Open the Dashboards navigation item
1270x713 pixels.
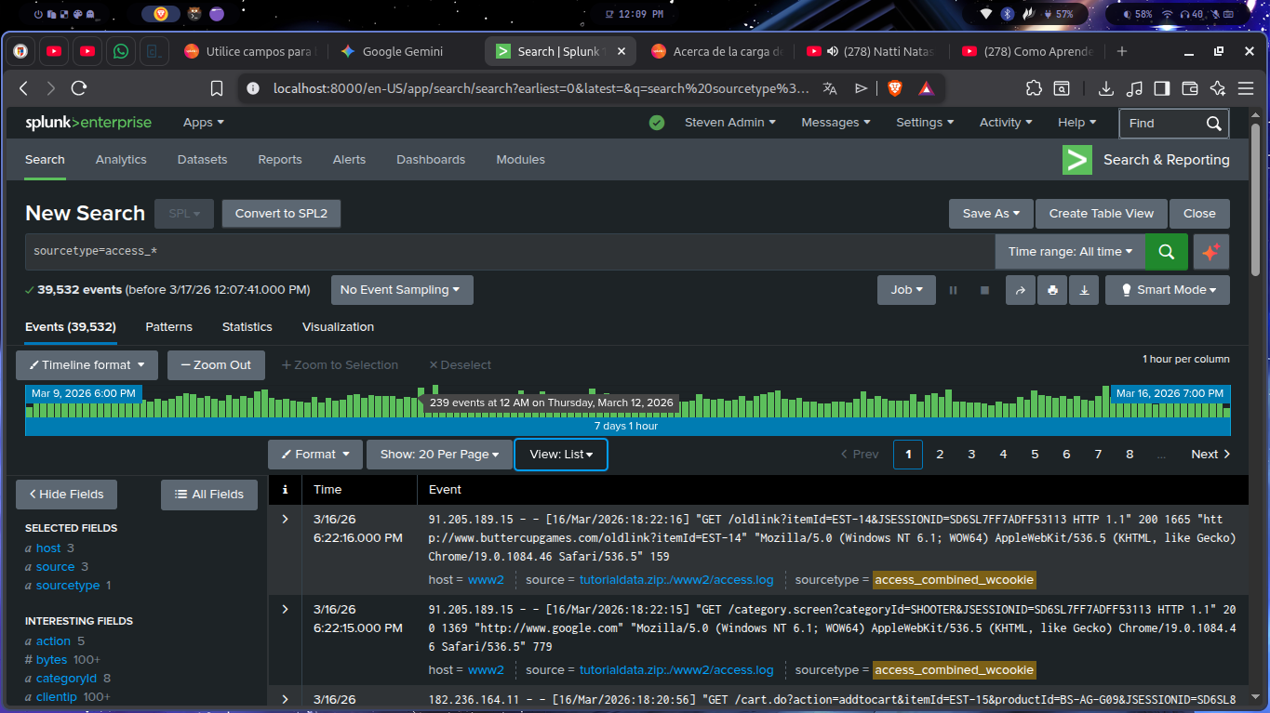click(x=431, y=160)
